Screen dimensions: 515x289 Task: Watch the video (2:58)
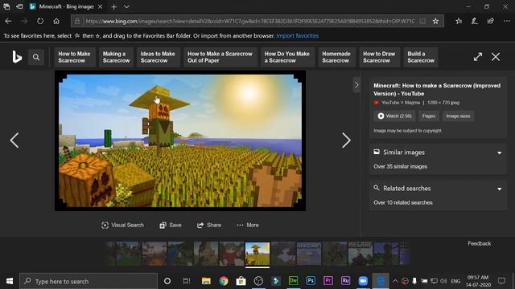(394, 116)
